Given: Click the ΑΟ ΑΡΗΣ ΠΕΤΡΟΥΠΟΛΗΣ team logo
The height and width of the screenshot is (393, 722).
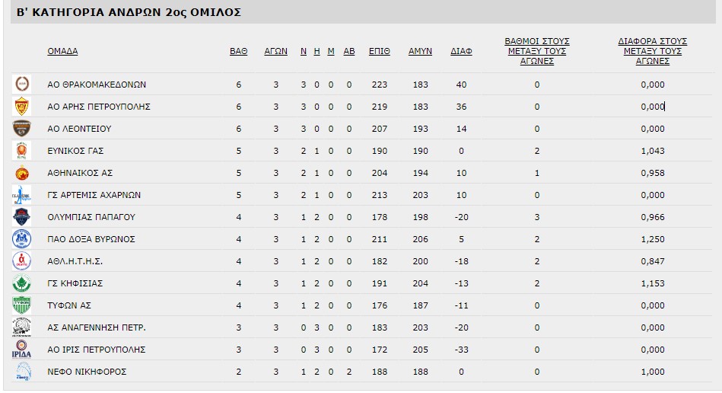Looking at the screenshot, I should (21, 107).
